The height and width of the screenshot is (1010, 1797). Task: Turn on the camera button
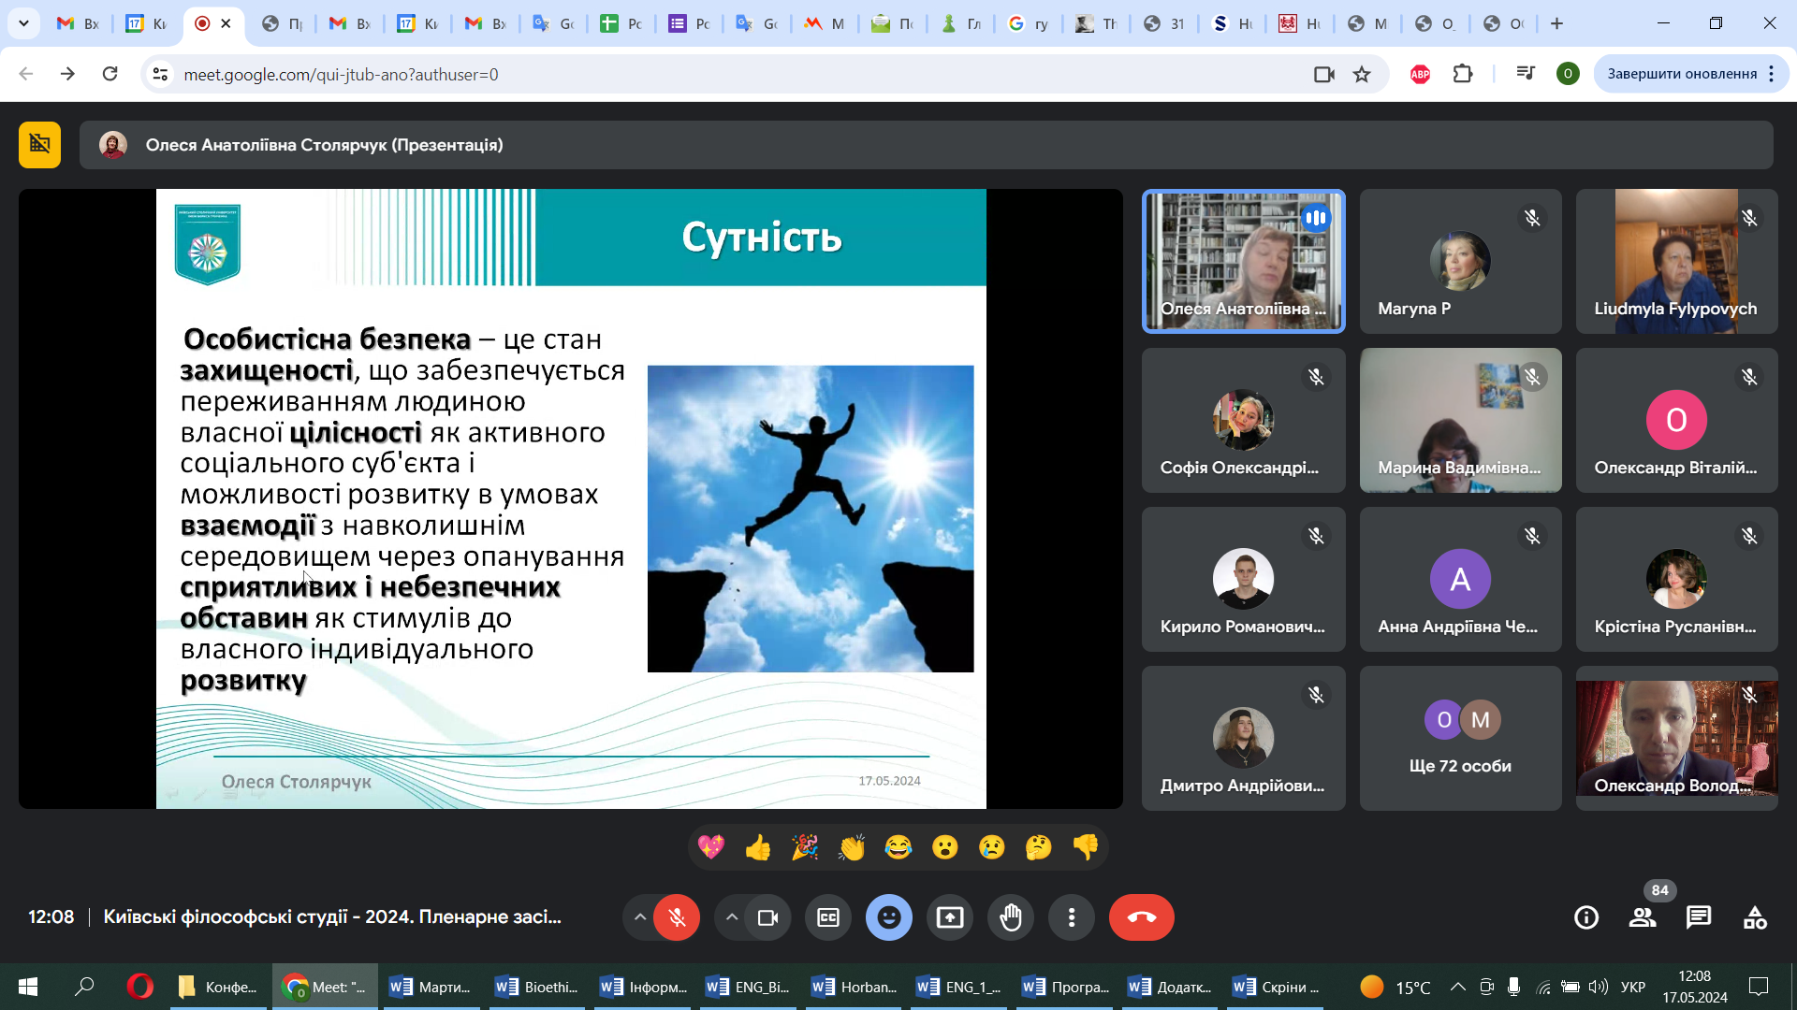[768, 917]
